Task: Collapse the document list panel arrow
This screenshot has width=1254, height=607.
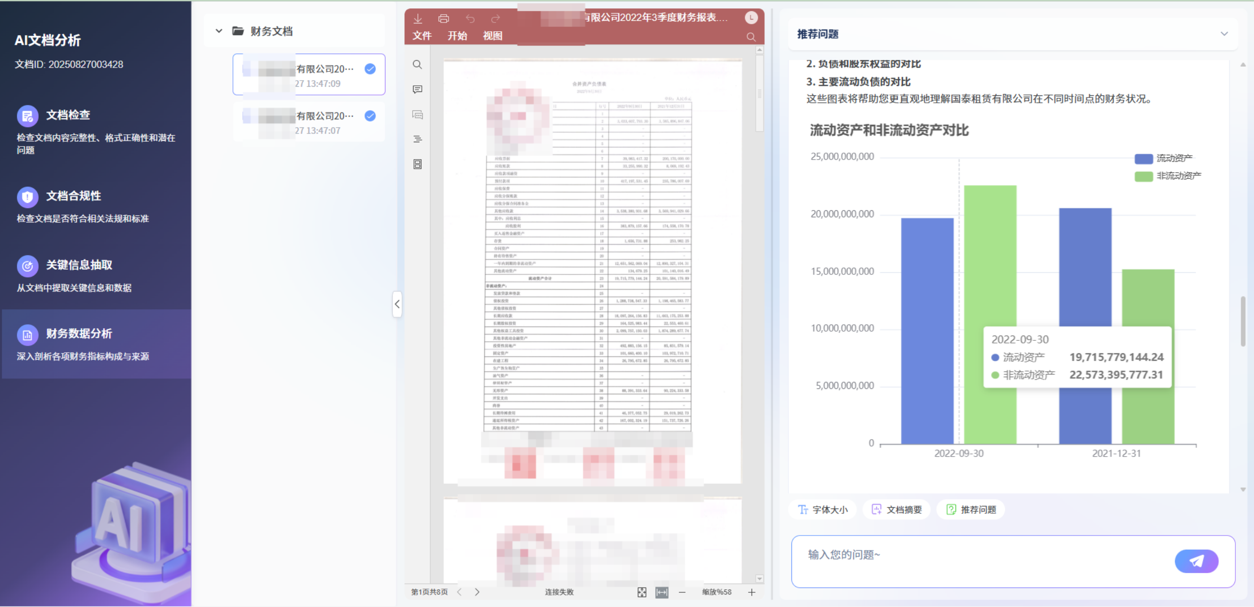Action: click(397, 304)
